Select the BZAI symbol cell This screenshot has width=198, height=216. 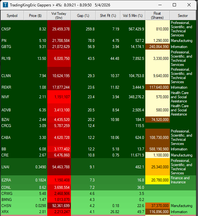12,119
